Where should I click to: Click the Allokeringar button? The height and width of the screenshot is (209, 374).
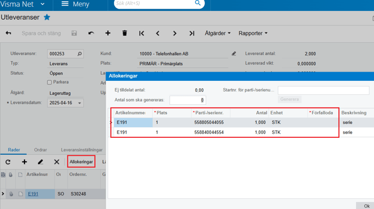[x=81, y=162]
